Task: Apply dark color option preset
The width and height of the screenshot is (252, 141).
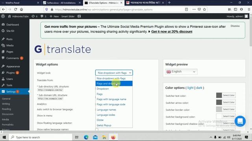Action: [x=199, y=88]
